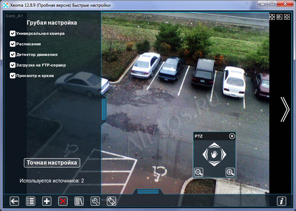Image resolution: width=296 pixels, height=211 pixels.
Task: Collapse side panel using vertical striped handle
Action: pyautogui.click(x=104, y=109)
